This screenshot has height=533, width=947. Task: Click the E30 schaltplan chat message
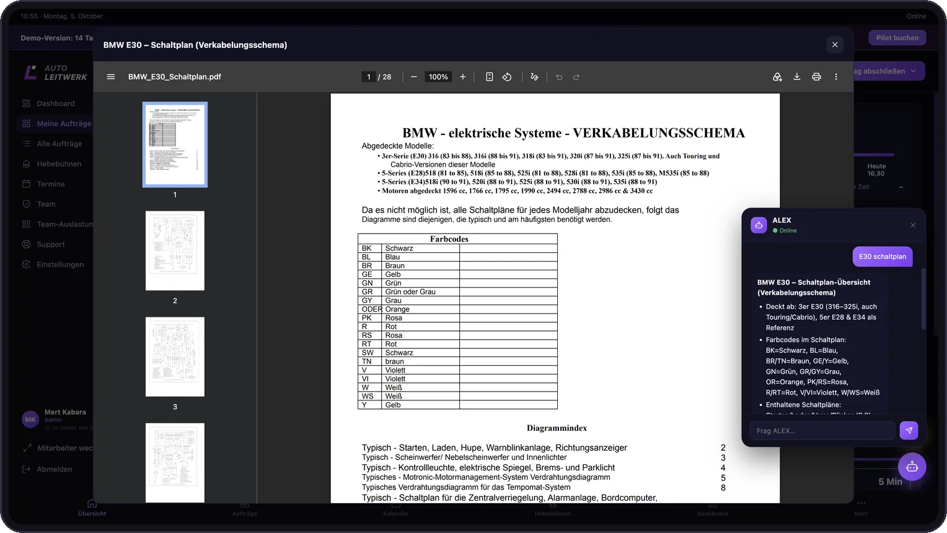pos(883,257)
